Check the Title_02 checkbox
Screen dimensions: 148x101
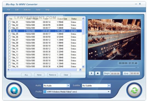(9, 25)
